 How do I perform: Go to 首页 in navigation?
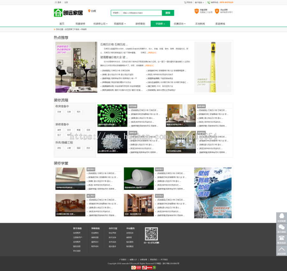point(62,24)
